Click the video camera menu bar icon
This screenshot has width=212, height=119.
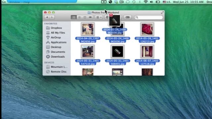pyautogui.click(x=122, y=2)
